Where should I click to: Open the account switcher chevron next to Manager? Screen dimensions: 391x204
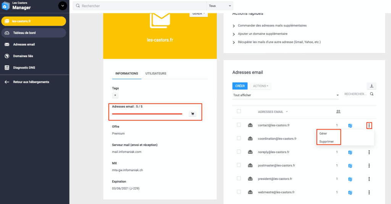62,6
